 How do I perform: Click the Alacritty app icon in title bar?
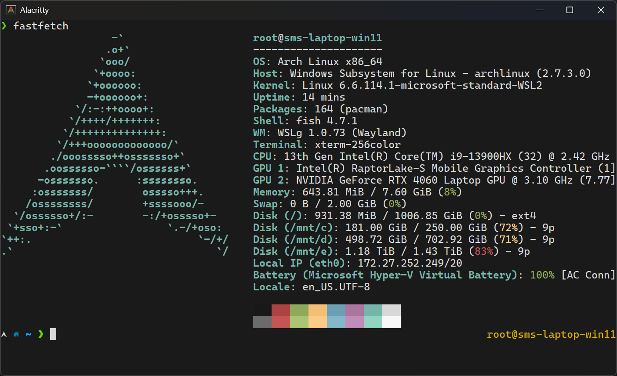click(x=11, y=10)
